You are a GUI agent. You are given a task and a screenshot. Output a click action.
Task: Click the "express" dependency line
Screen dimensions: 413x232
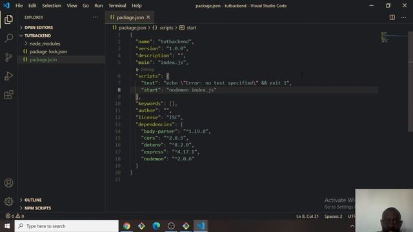tap(170, 152)
